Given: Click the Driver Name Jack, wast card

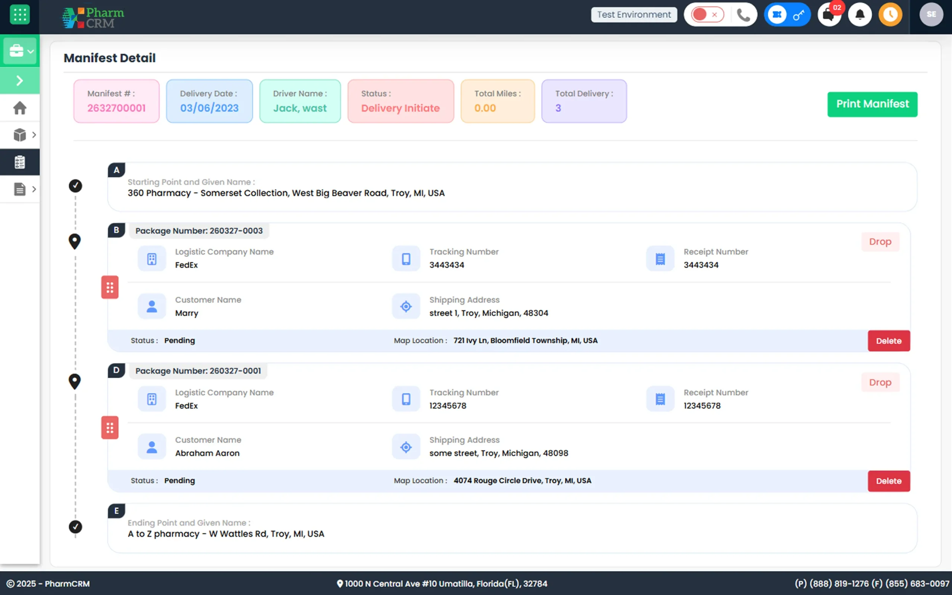Looking at the screenshot, I should point(300,101).
